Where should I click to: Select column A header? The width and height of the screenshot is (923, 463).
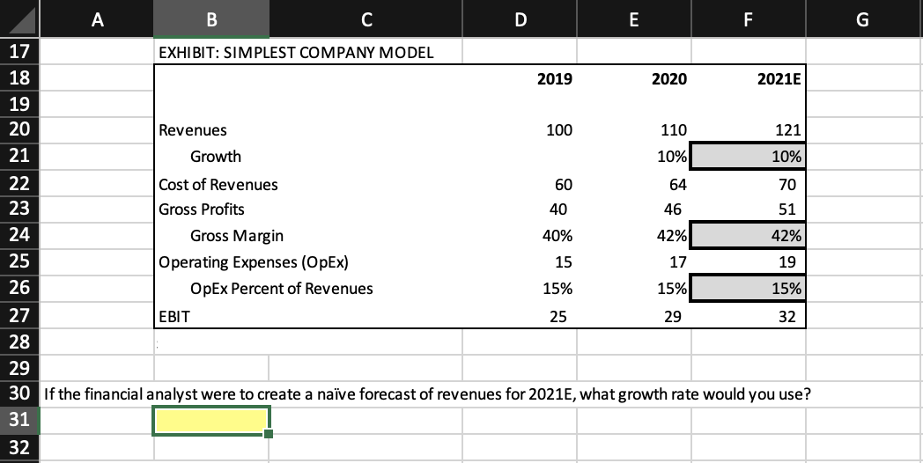pyautogui.click(x=97, y=19)
